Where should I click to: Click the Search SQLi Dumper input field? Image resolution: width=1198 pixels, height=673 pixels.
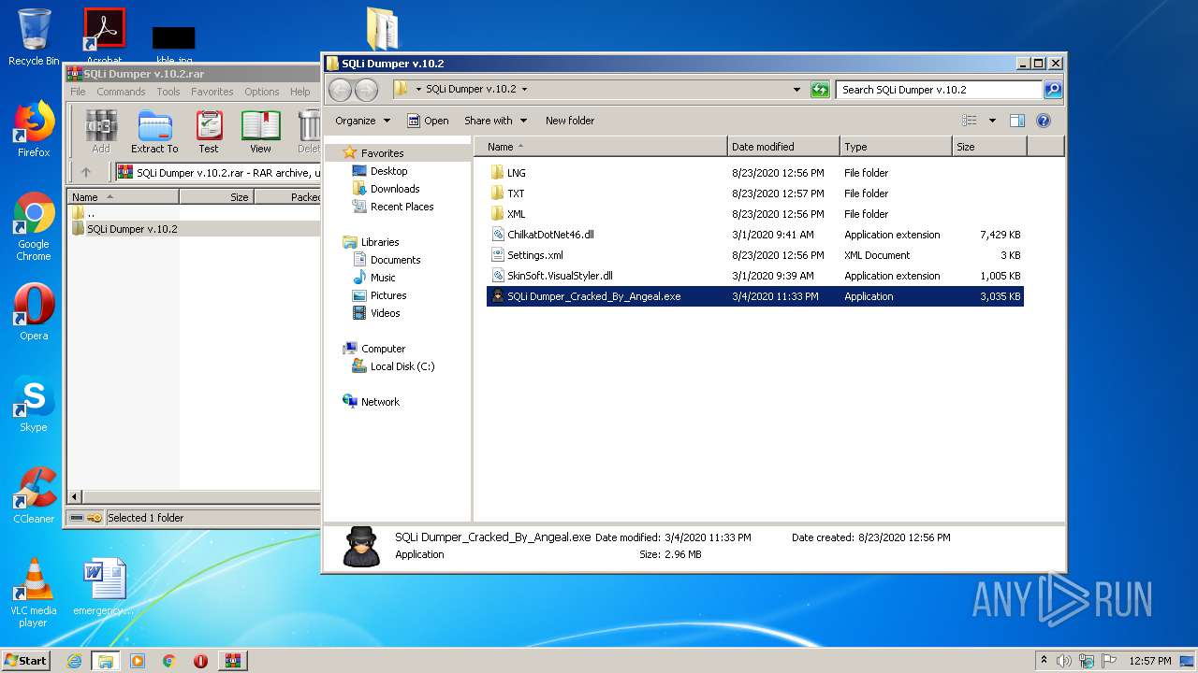point(939,90)
